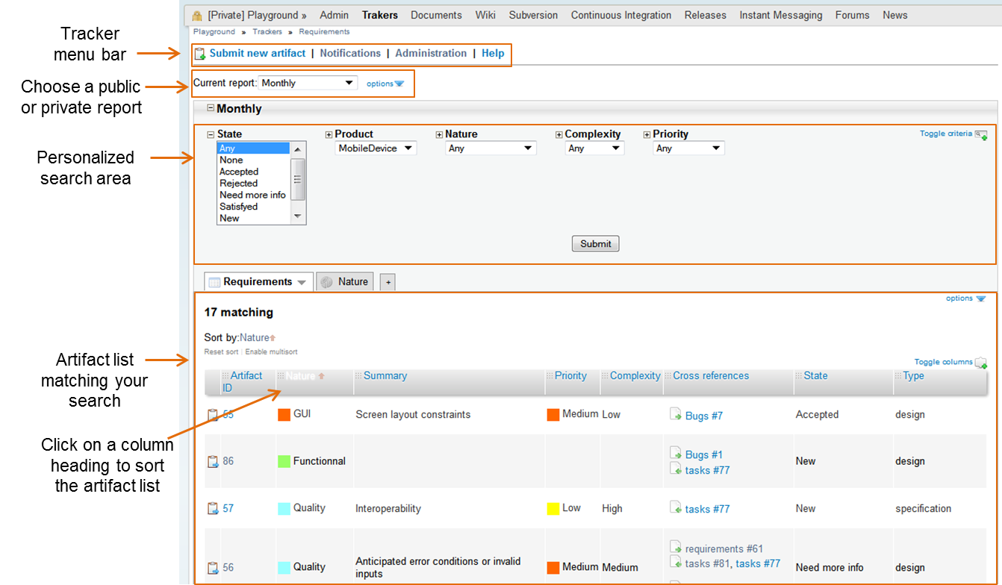
Task: Click Nature sort-ascending arrow in Sort by
Action: click(273, 338)
